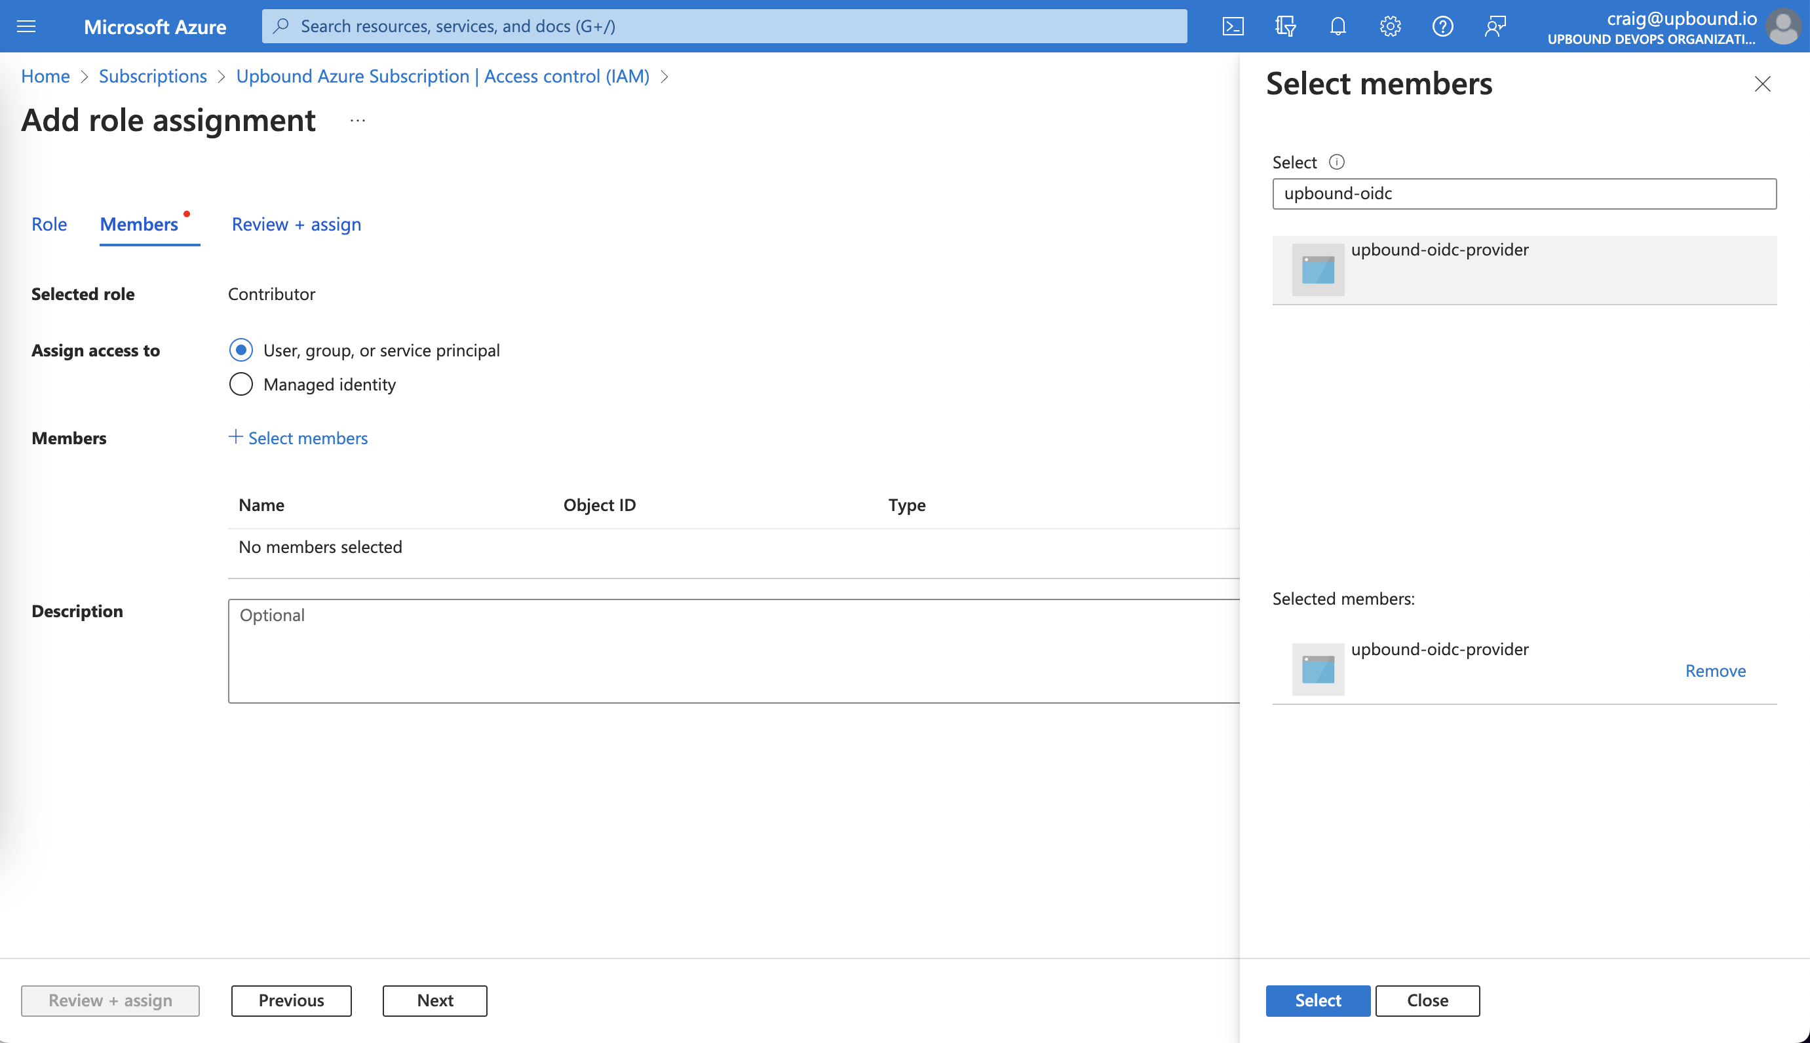Image resolution: width=1810 pixels, height=1043 pixels.
Task: Open the Azure portal hamburger menu
Action: point(26,26)
